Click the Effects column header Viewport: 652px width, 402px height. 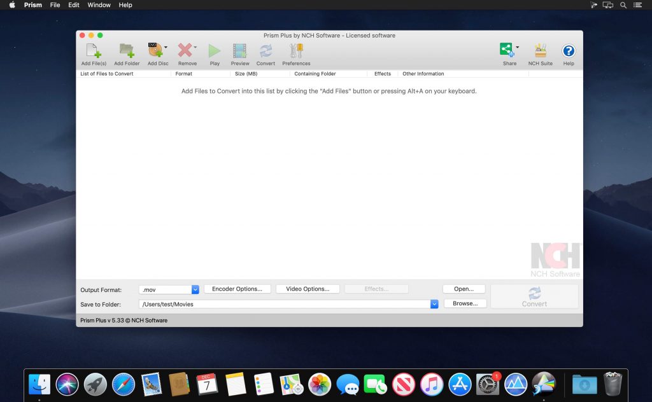pos(383,74)
